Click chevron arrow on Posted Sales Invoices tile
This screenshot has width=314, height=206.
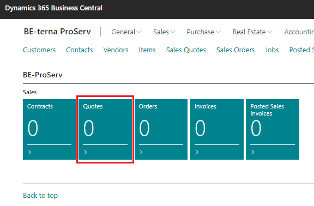click(253, 152)
